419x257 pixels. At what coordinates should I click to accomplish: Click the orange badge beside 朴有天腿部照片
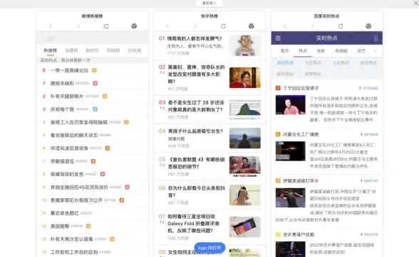[105, 96]
